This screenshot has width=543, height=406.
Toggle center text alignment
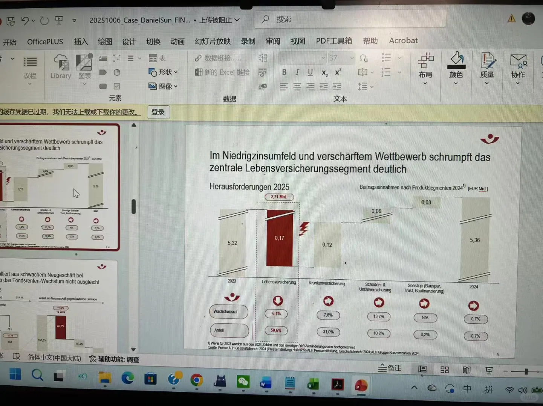coord(297,87)
